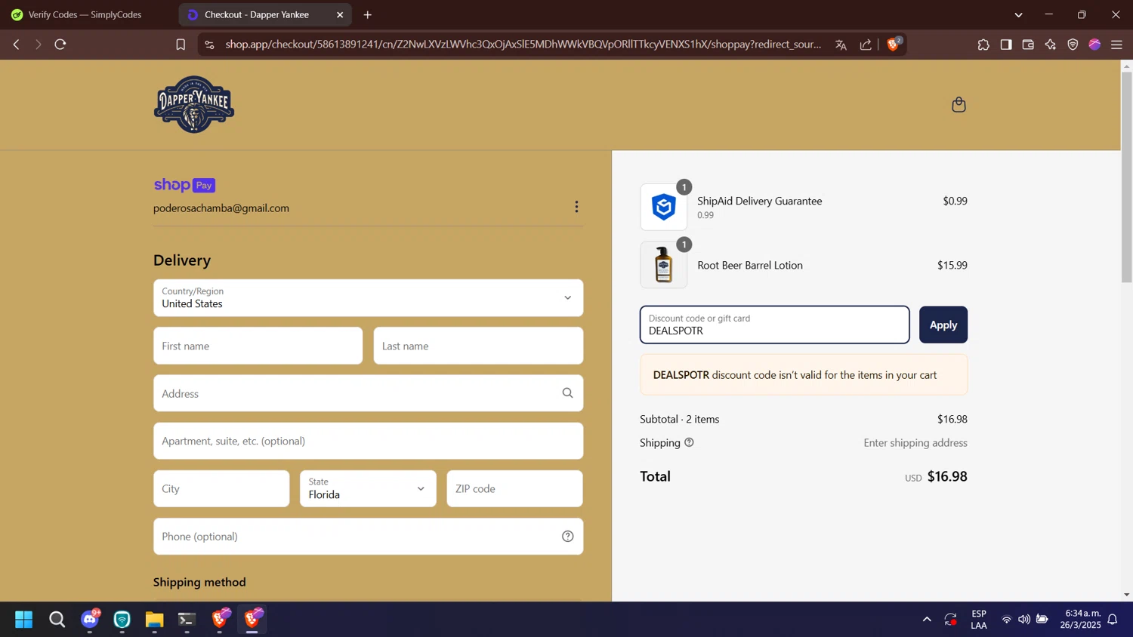Open Brave Wallet icon
Screen dimensions: 1133x637
click(1028, 45)
